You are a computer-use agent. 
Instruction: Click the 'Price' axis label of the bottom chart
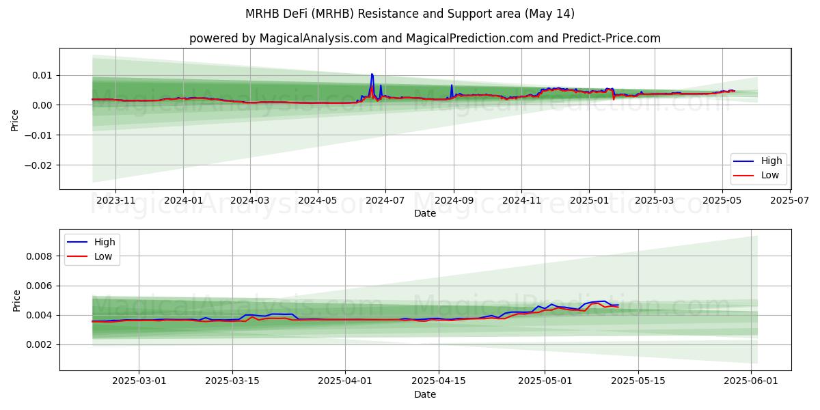[16, 300]
